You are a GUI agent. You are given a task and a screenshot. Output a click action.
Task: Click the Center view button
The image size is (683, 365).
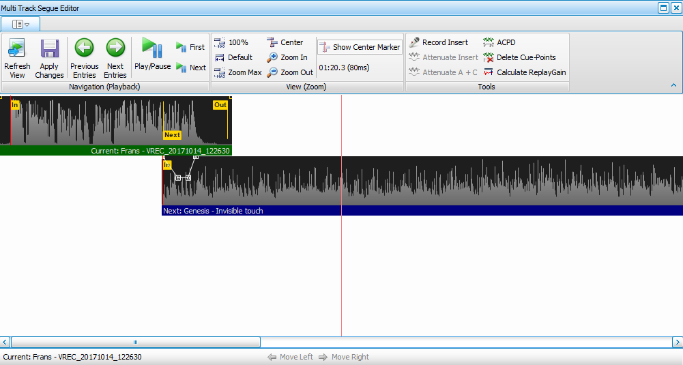point(285,42)
